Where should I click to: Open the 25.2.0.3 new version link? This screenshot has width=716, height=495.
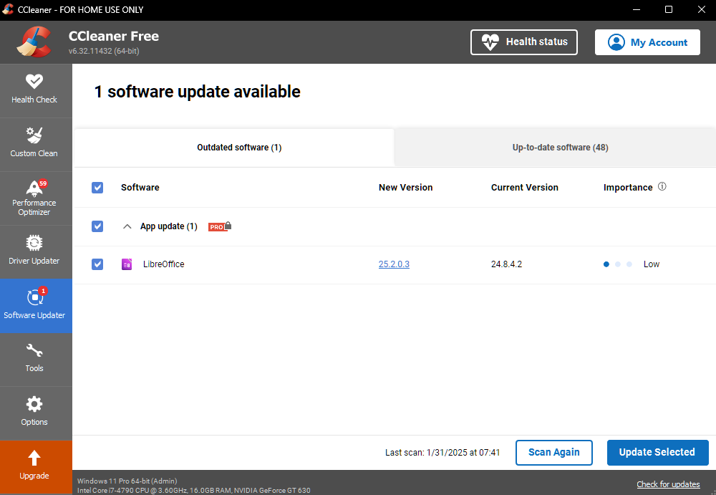tap(394, 264)
